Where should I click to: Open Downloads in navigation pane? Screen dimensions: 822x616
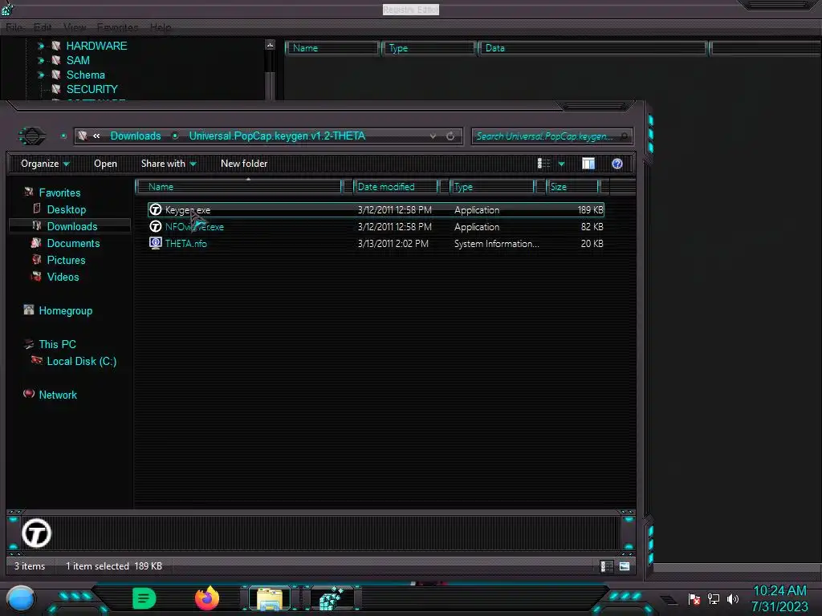pos(72,226)
